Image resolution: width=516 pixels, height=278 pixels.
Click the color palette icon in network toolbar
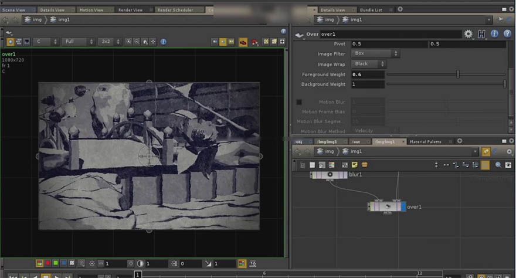[x=331, y=165]
